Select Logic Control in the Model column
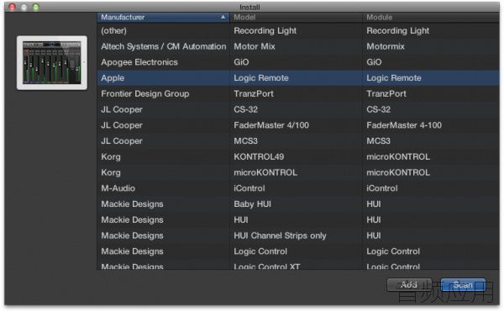 (x=260, y=251)
